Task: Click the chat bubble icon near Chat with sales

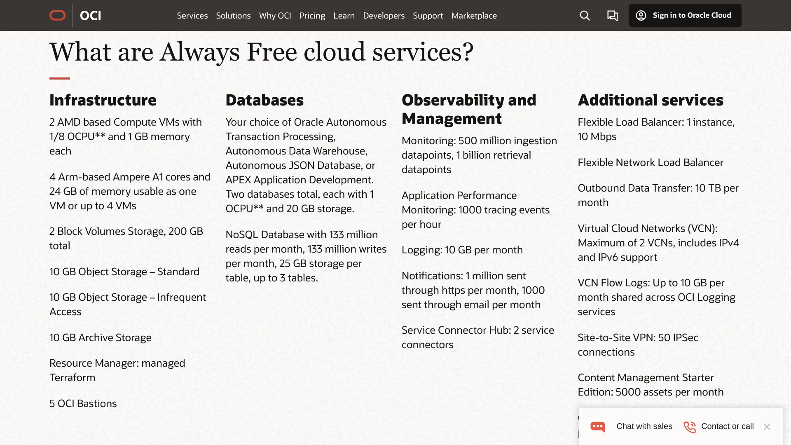Action: 597,427
